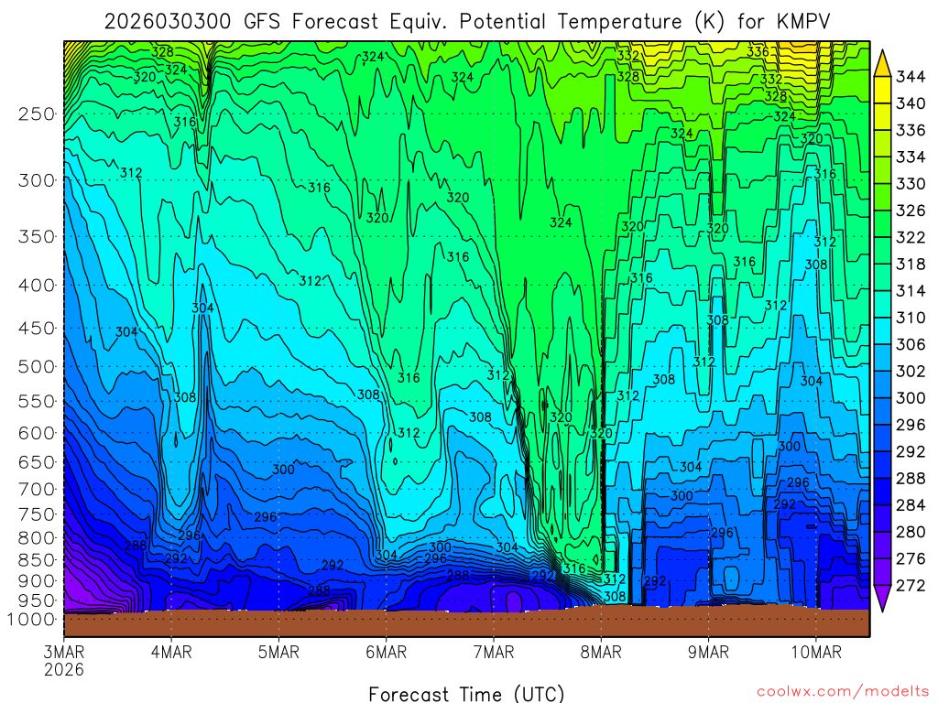Click the 8MAR date label on time axis
The height and width of the screenshot is (703, 938).
pos(601,652)
